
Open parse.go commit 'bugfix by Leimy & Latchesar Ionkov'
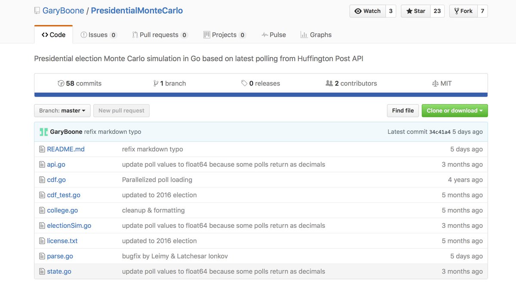[x=175, y=256]
